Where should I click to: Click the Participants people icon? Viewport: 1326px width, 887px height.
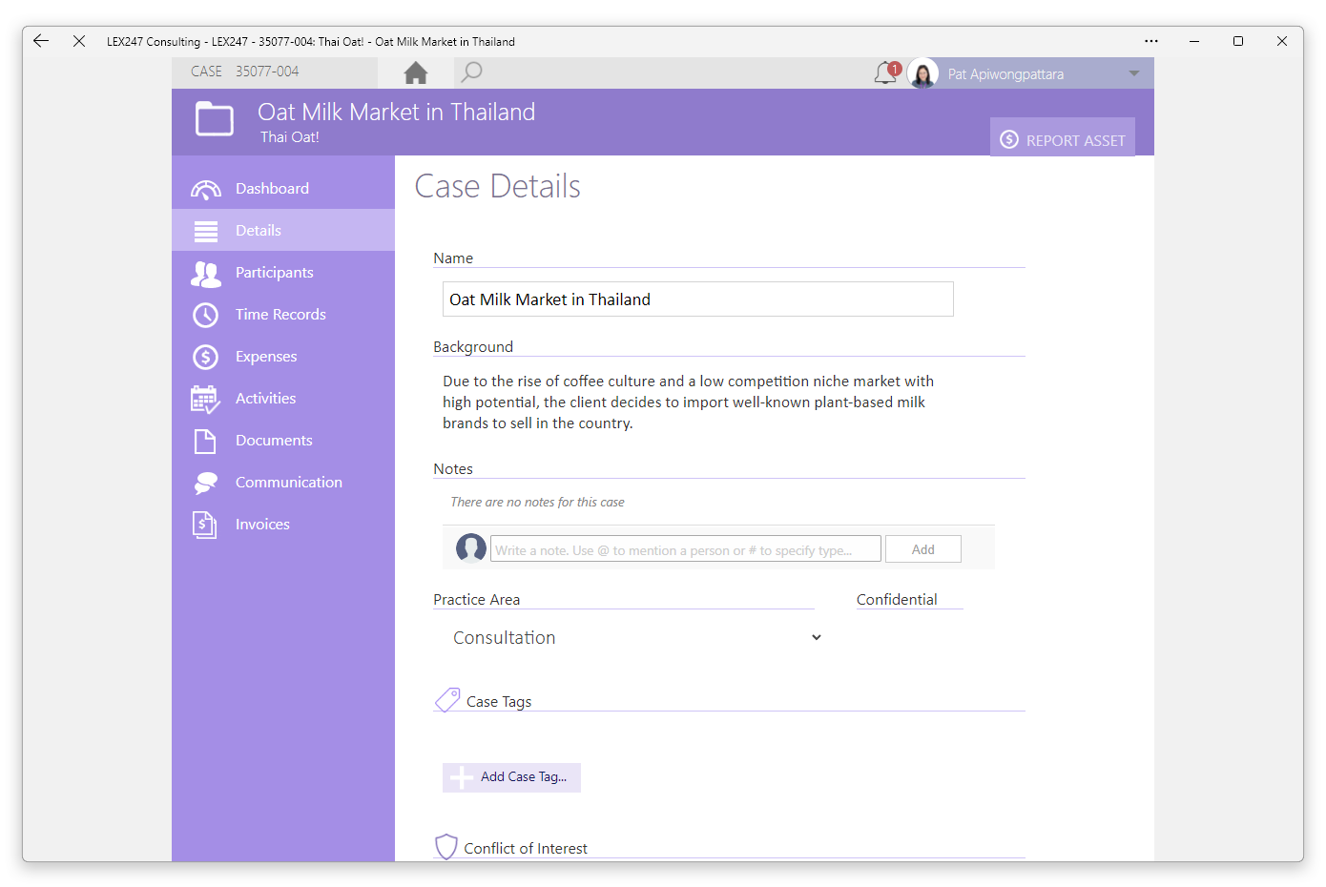[205, 274]
